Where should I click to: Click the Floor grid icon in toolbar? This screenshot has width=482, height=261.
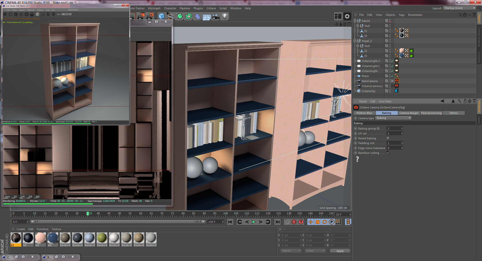(x=206, y=17)
